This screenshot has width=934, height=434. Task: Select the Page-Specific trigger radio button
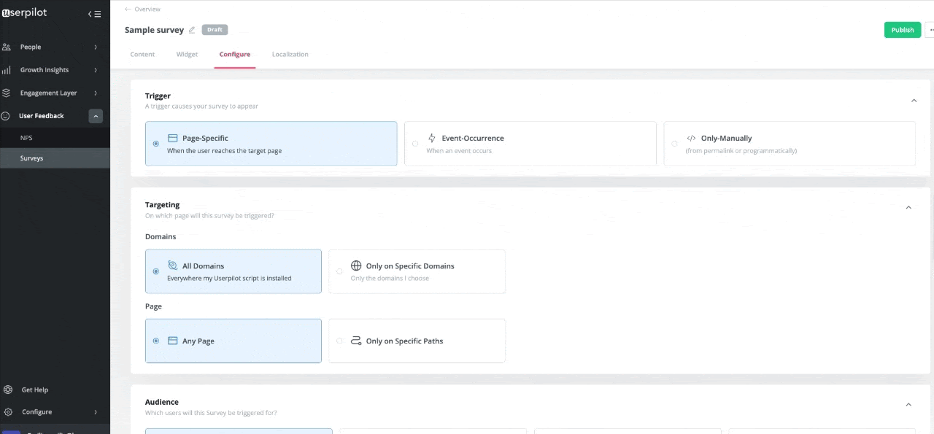(155, 144)
